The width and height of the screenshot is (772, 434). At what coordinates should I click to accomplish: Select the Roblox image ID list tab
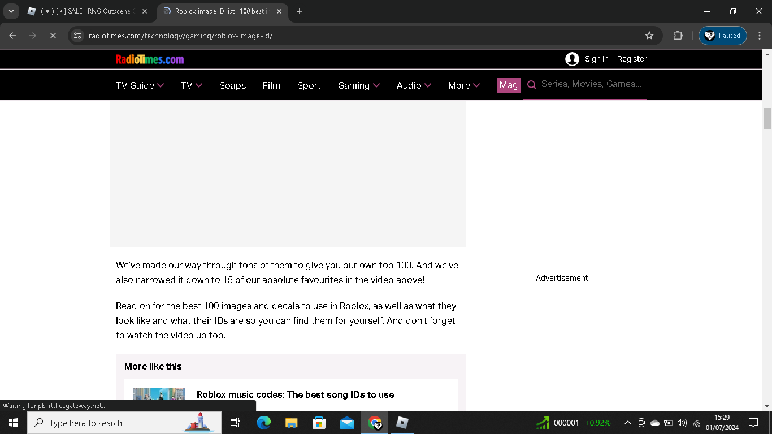click(x=222, y=11)
